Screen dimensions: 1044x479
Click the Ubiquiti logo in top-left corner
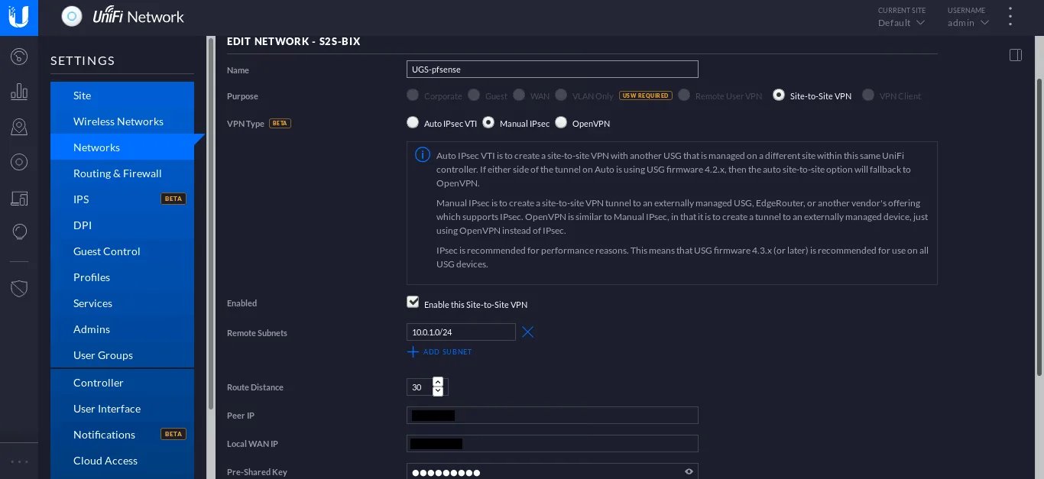point(18,17)
